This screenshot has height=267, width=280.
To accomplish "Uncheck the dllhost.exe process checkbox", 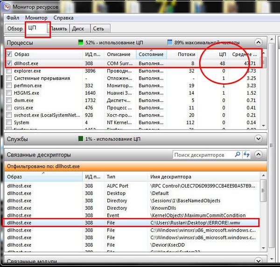I will pyautogui.click(x=9, y=63).
